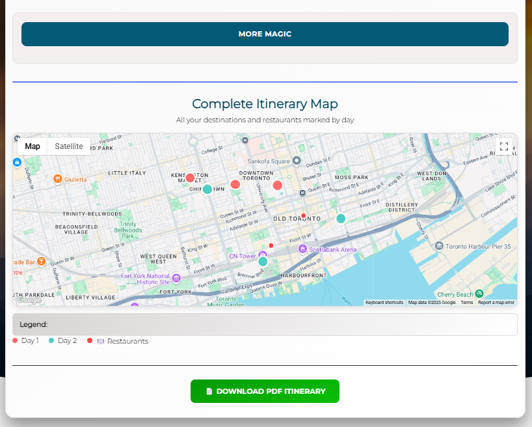Click the CN Tower landmark icon

(263, 255)
